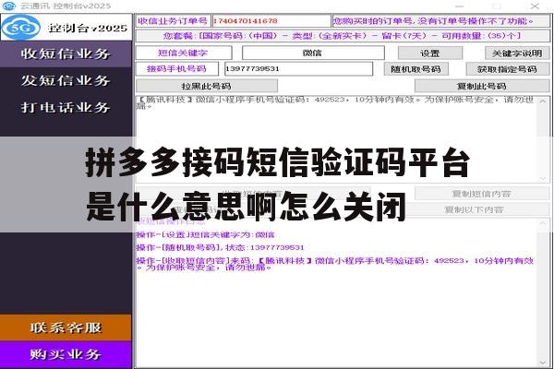Click log line 操作-[随机取号码]
The image size is (554, 369).
220,247
